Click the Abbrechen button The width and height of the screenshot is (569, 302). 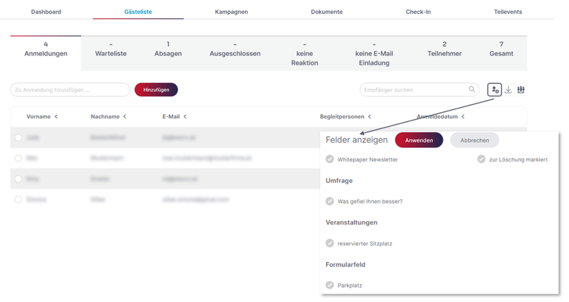point(474,140)
